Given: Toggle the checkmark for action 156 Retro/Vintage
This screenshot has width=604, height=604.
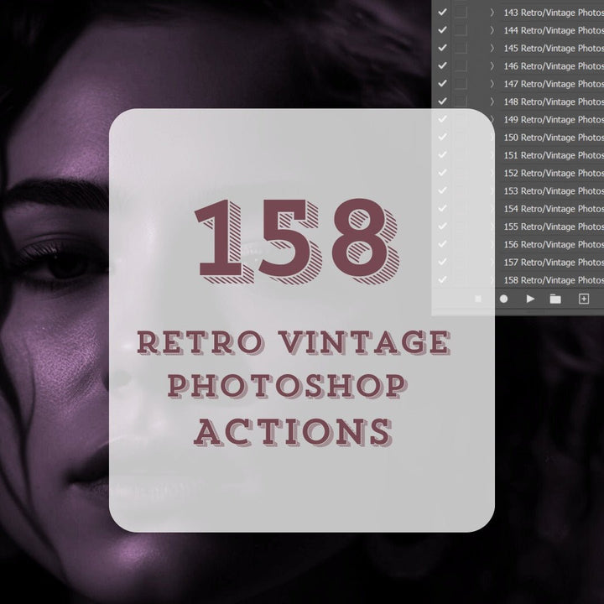Looking at the screenshot, I should 442,244.
